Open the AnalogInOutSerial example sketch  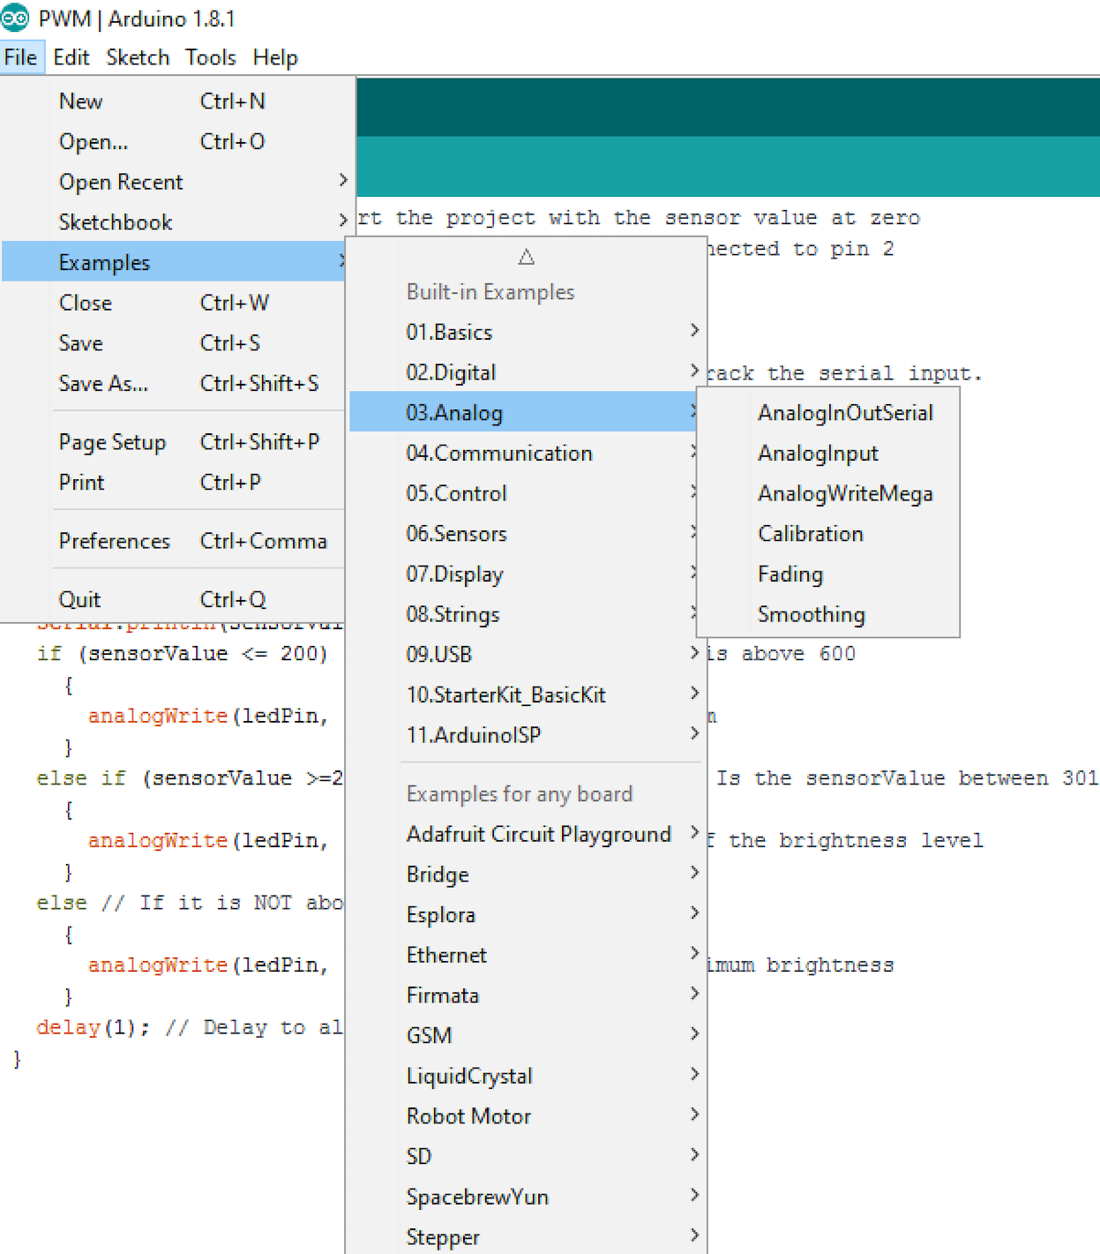click(828, 413)
